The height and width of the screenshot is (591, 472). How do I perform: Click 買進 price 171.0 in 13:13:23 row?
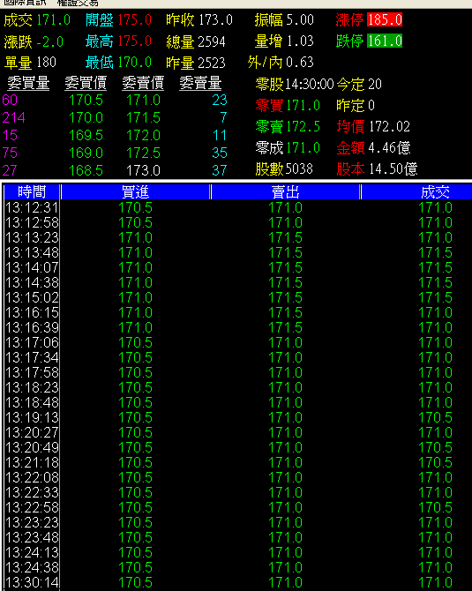[x=135, y=237]
